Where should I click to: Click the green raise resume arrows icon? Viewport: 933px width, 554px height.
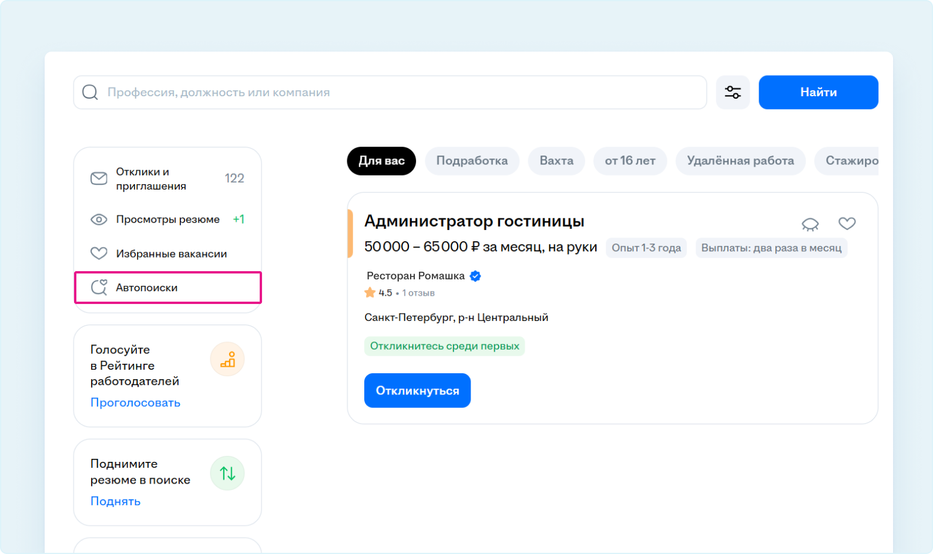[x=227, y=473]
